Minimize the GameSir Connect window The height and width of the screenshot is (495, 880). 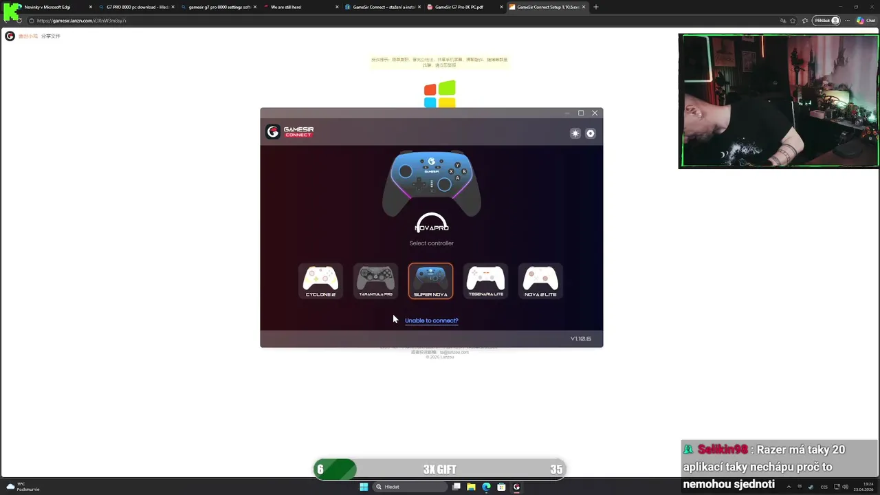click(567, 113)
